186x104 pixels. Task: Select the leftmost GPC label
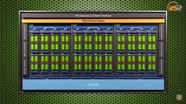point(32,25)
